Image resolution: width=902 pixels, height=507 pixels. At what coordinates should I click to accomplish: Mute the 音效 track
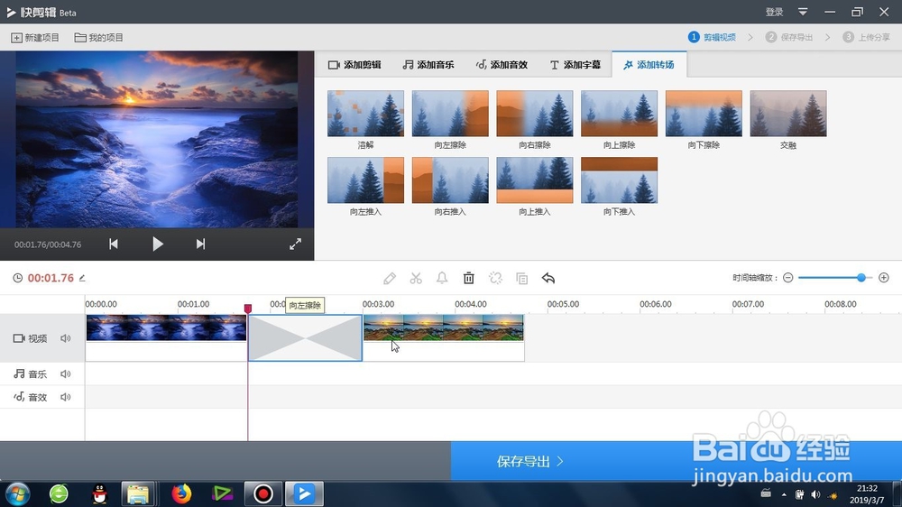click(66, 397)
